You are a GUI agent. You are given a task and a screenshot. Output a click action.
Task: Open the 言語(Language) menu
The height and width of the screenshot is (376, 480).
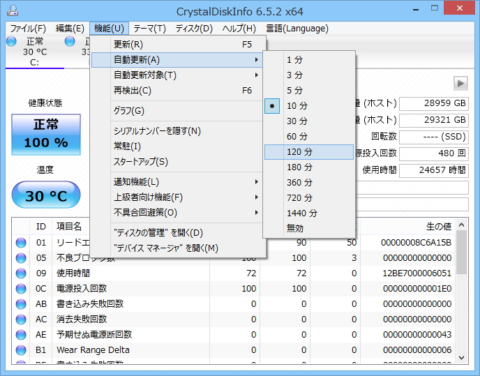coord(297,29)
